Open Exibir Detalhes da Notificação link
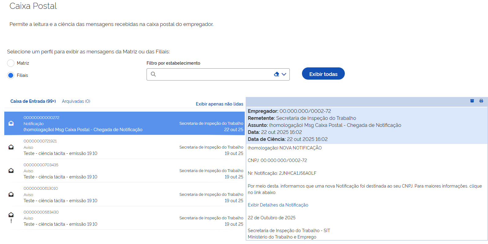Screen dimensions: 488x244 [278, 205]
